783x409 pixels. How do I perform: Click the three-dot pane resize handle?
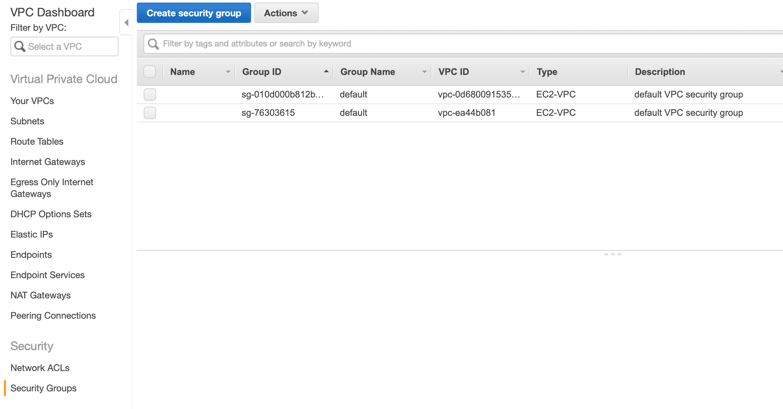(612, 254)
